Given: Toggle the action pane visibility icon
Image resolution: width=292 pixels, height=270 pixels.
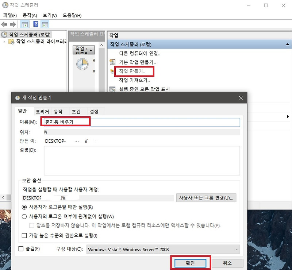Looking at the screenshot, I should point(45,24).
